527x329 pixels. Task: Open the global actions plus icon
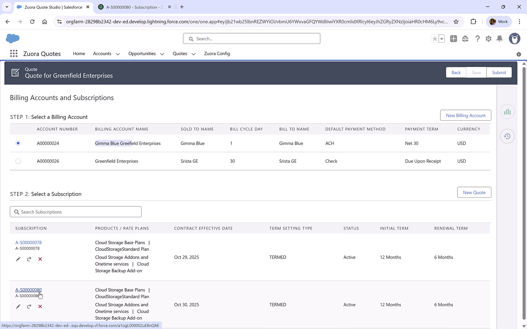[454, 39]
